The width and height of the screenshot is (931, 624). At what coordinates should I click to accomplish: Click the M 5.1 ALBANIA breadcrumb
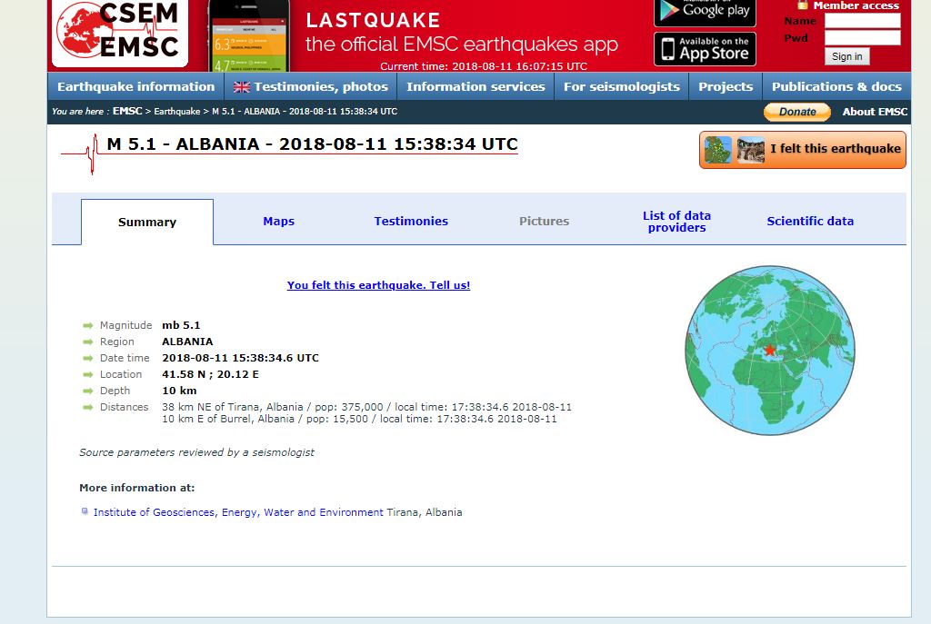[x=305, y=111]
